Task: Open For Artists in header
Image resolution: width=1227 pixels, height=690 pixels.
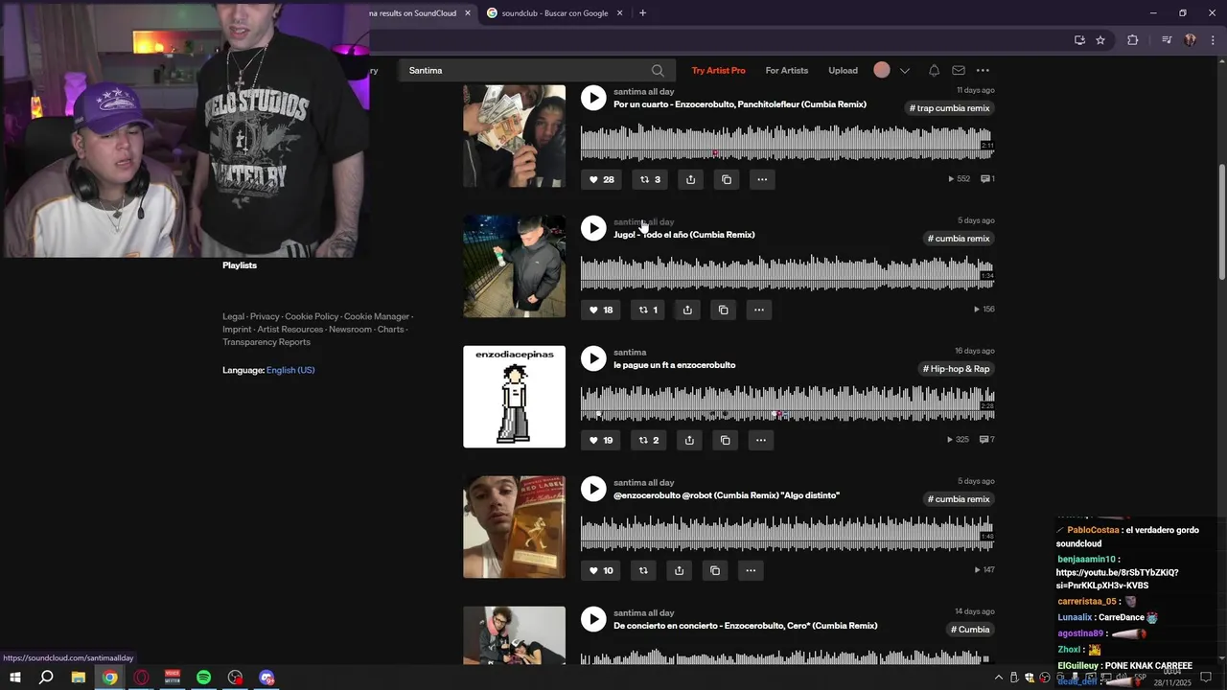Action: point(786,70)
